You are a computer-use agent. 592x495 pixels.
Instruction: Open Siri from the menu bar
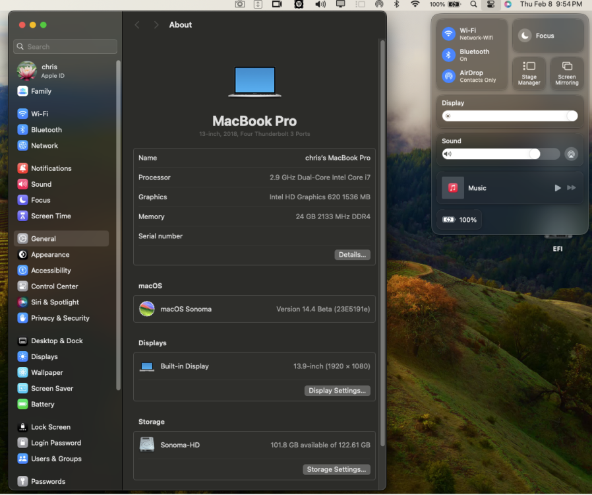pos(508,5)
